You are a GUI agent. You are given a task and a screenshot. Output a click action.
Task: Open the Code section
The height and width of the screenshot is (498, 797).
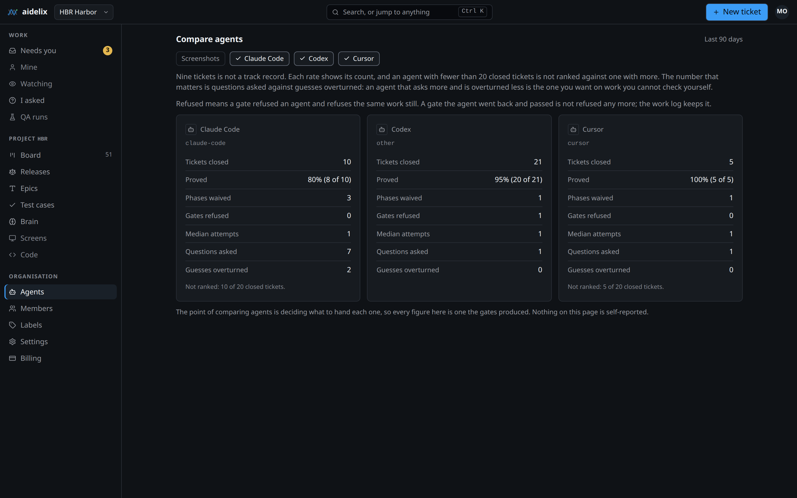61,255
